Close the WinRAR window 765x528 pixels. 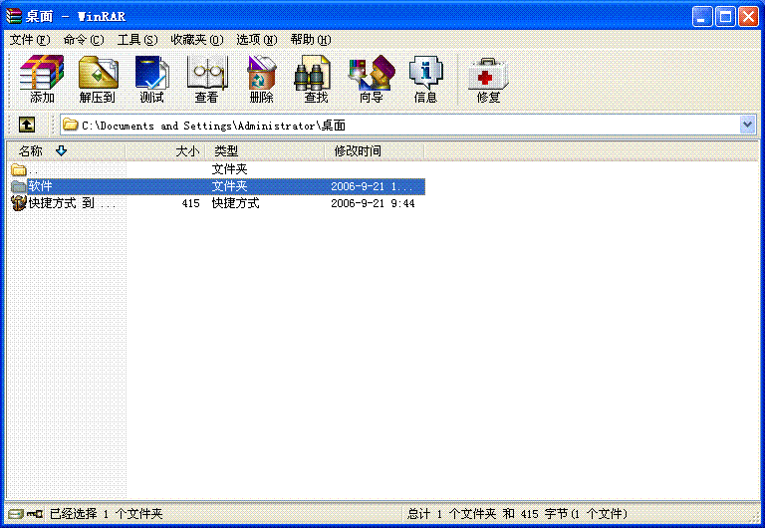point(748,17)
